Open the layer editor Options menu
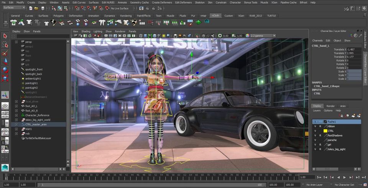Viewport: 368px width, 188px height. pos(328,110)
